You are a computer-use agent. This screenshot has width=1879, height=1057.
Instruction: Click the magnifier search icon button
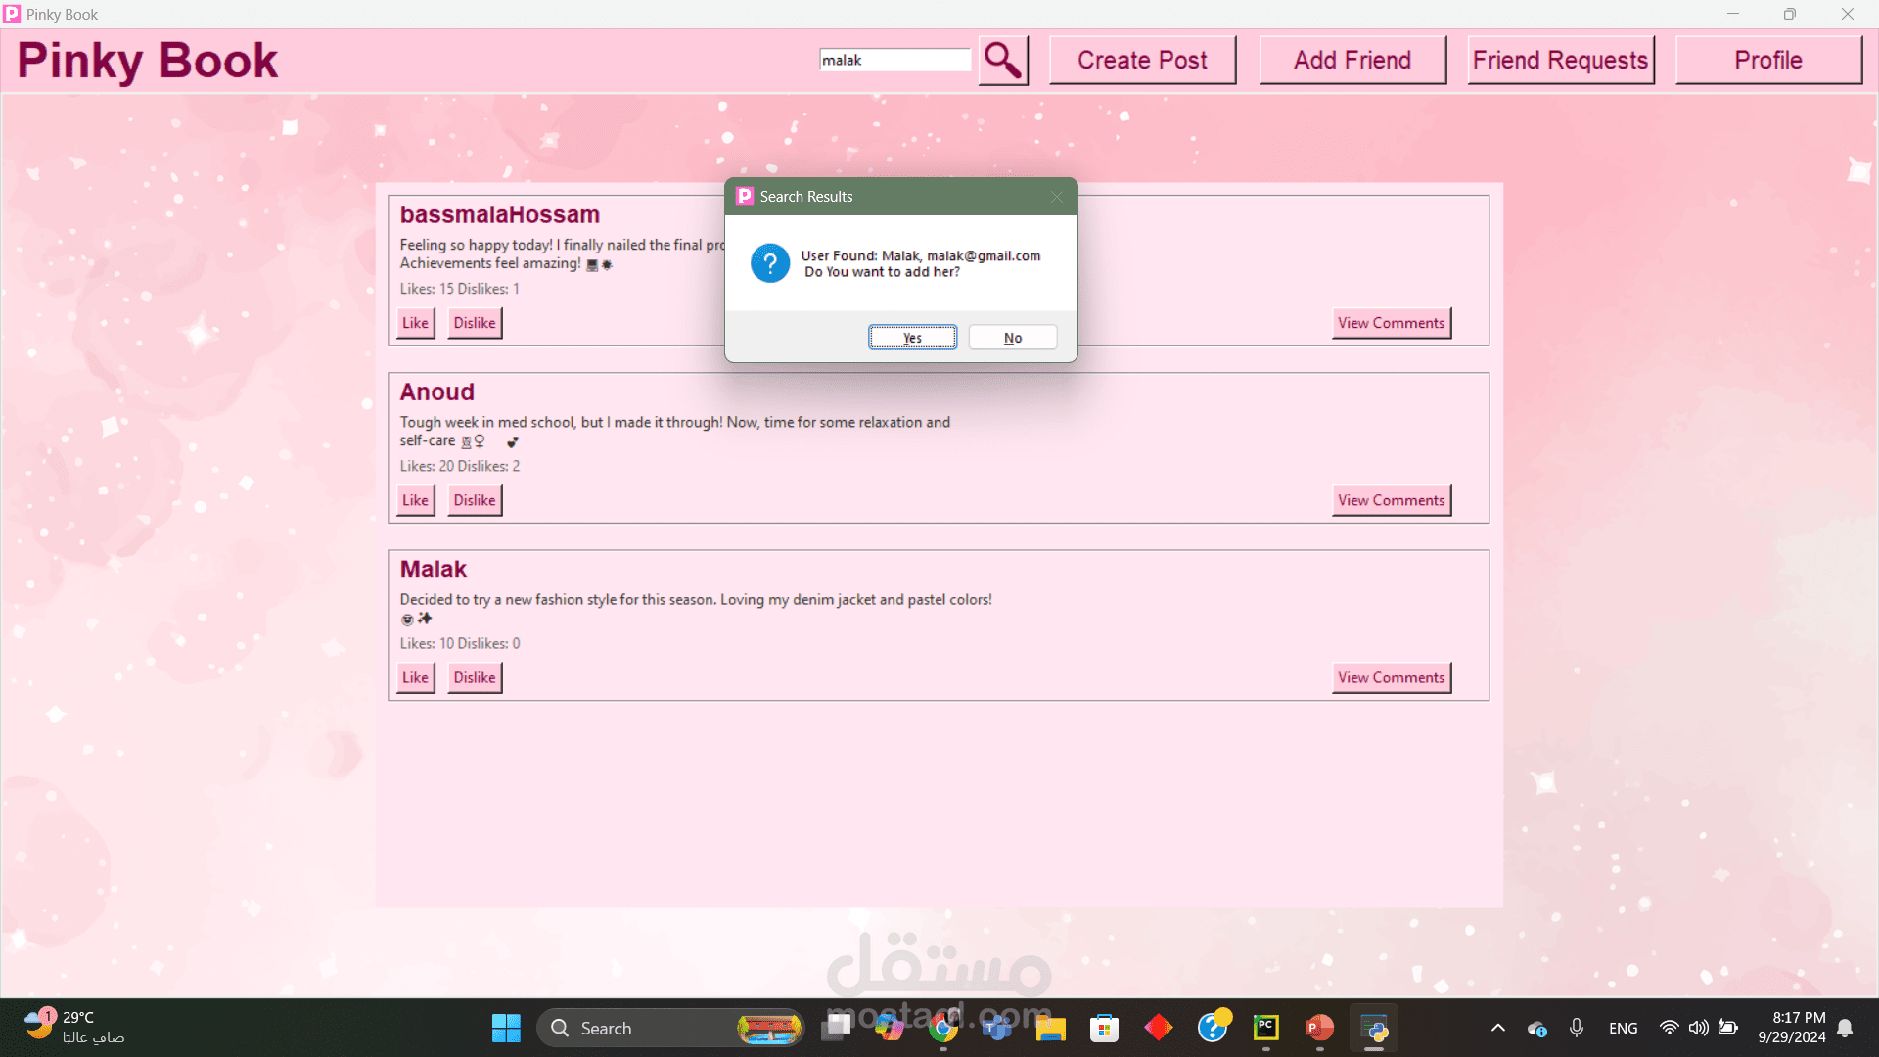coord(1003,61)
